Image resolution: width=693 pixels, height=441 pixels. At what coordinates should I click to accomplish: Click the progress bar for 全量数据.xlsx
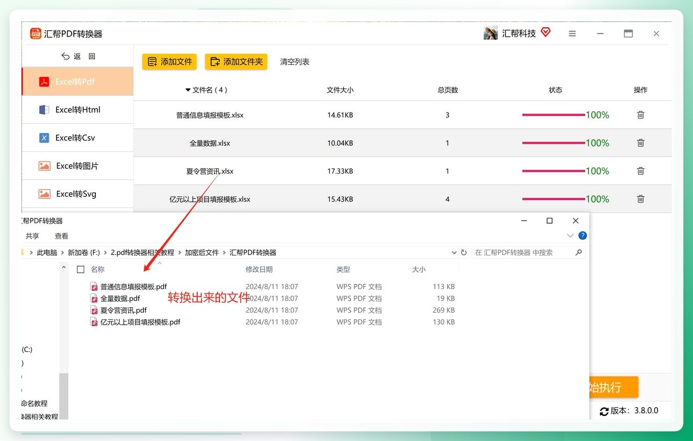(x=553, y=143)
